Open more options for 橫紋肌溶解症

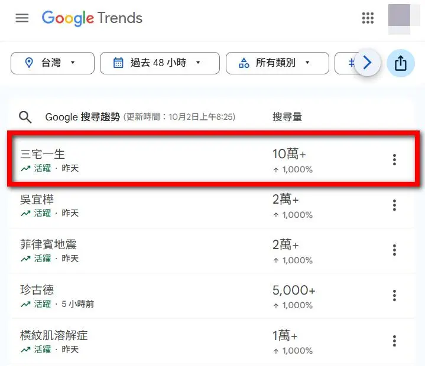click(x=394, y=341)
